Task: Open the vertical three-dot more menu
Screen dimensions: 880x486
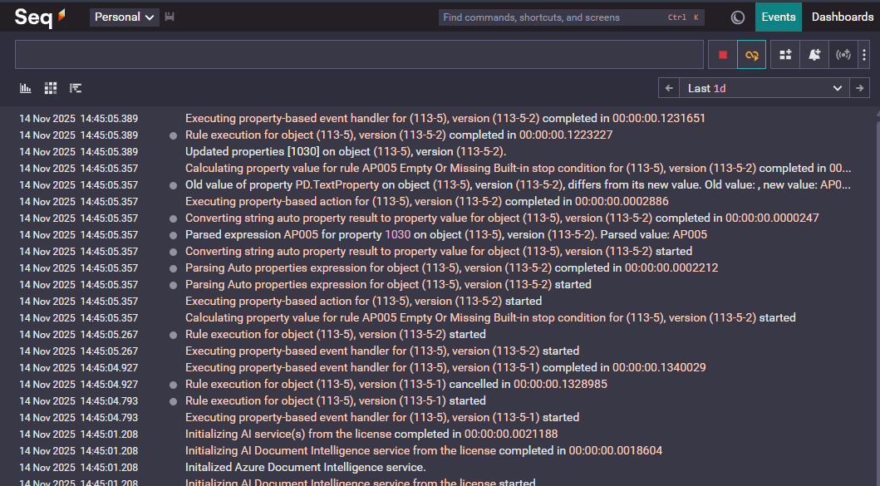Action: click(x=863, y=55)
